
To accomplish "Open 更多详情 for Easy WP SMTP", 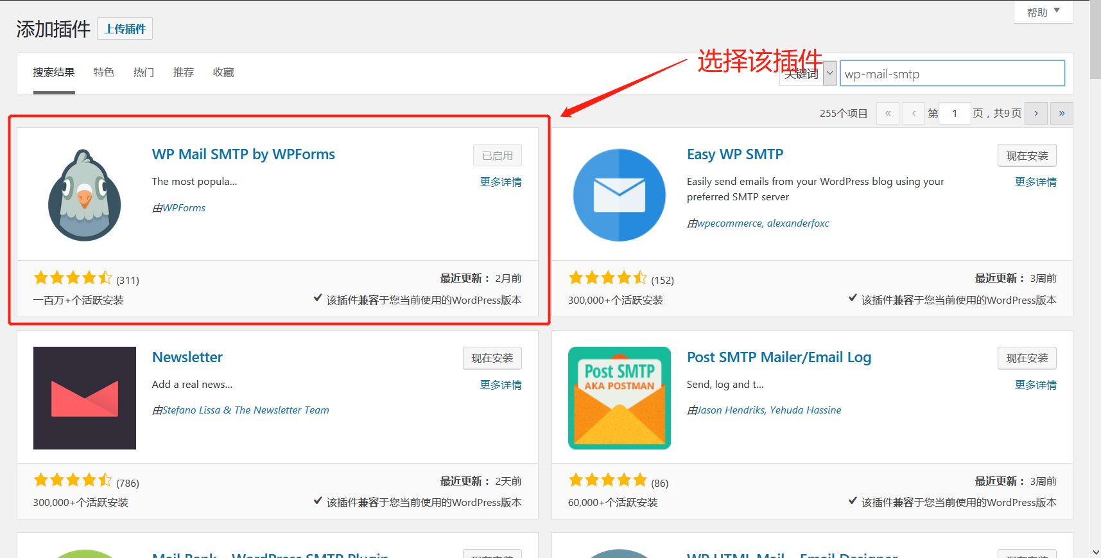I will tap(1036, 182).
